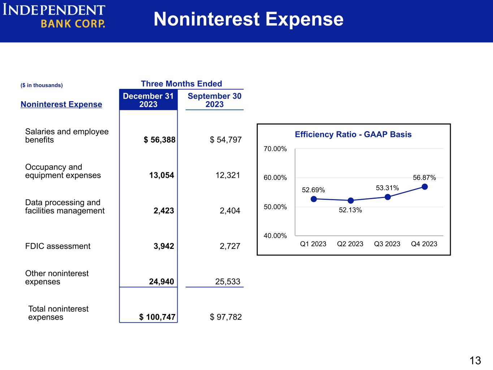Select the Q3 2023 data point marker
The image size is (493, 370).
coord(388,197)
